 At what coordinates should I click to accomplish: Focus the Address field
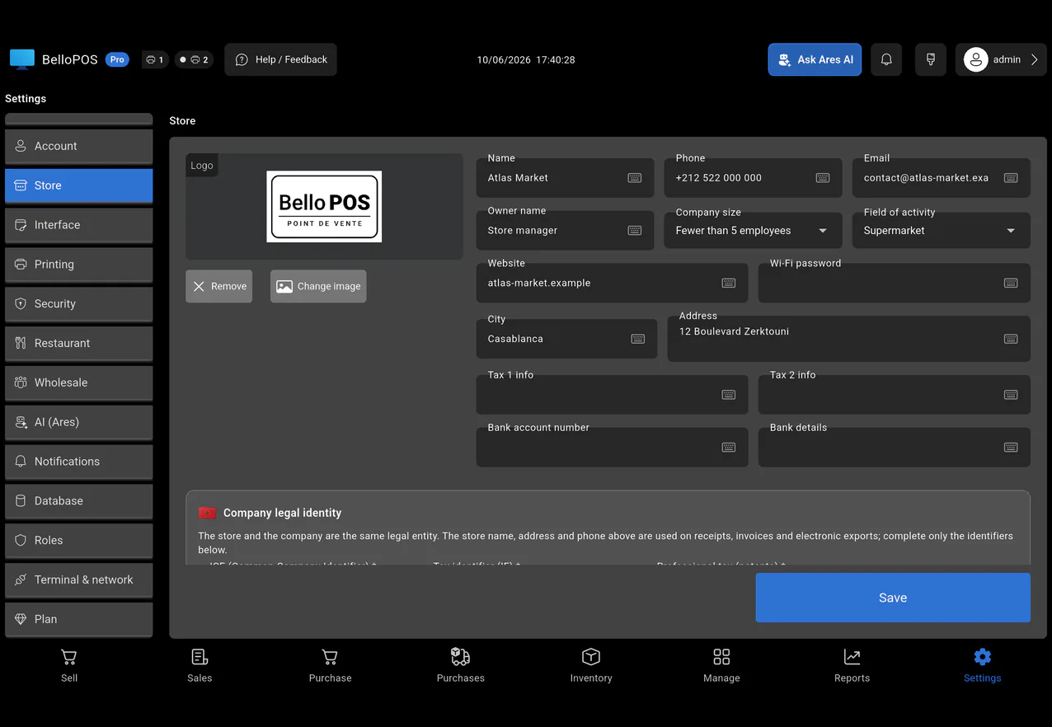pyautogui.click(x=849, y=339)
